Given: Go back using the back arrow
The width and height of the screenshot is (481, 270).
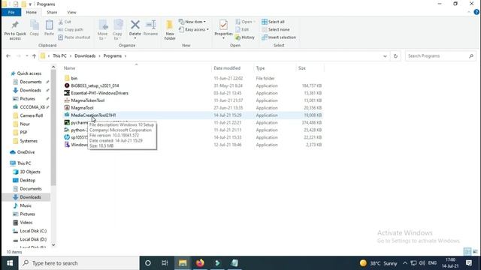Looking at the screenshot, I should point(8,56).
